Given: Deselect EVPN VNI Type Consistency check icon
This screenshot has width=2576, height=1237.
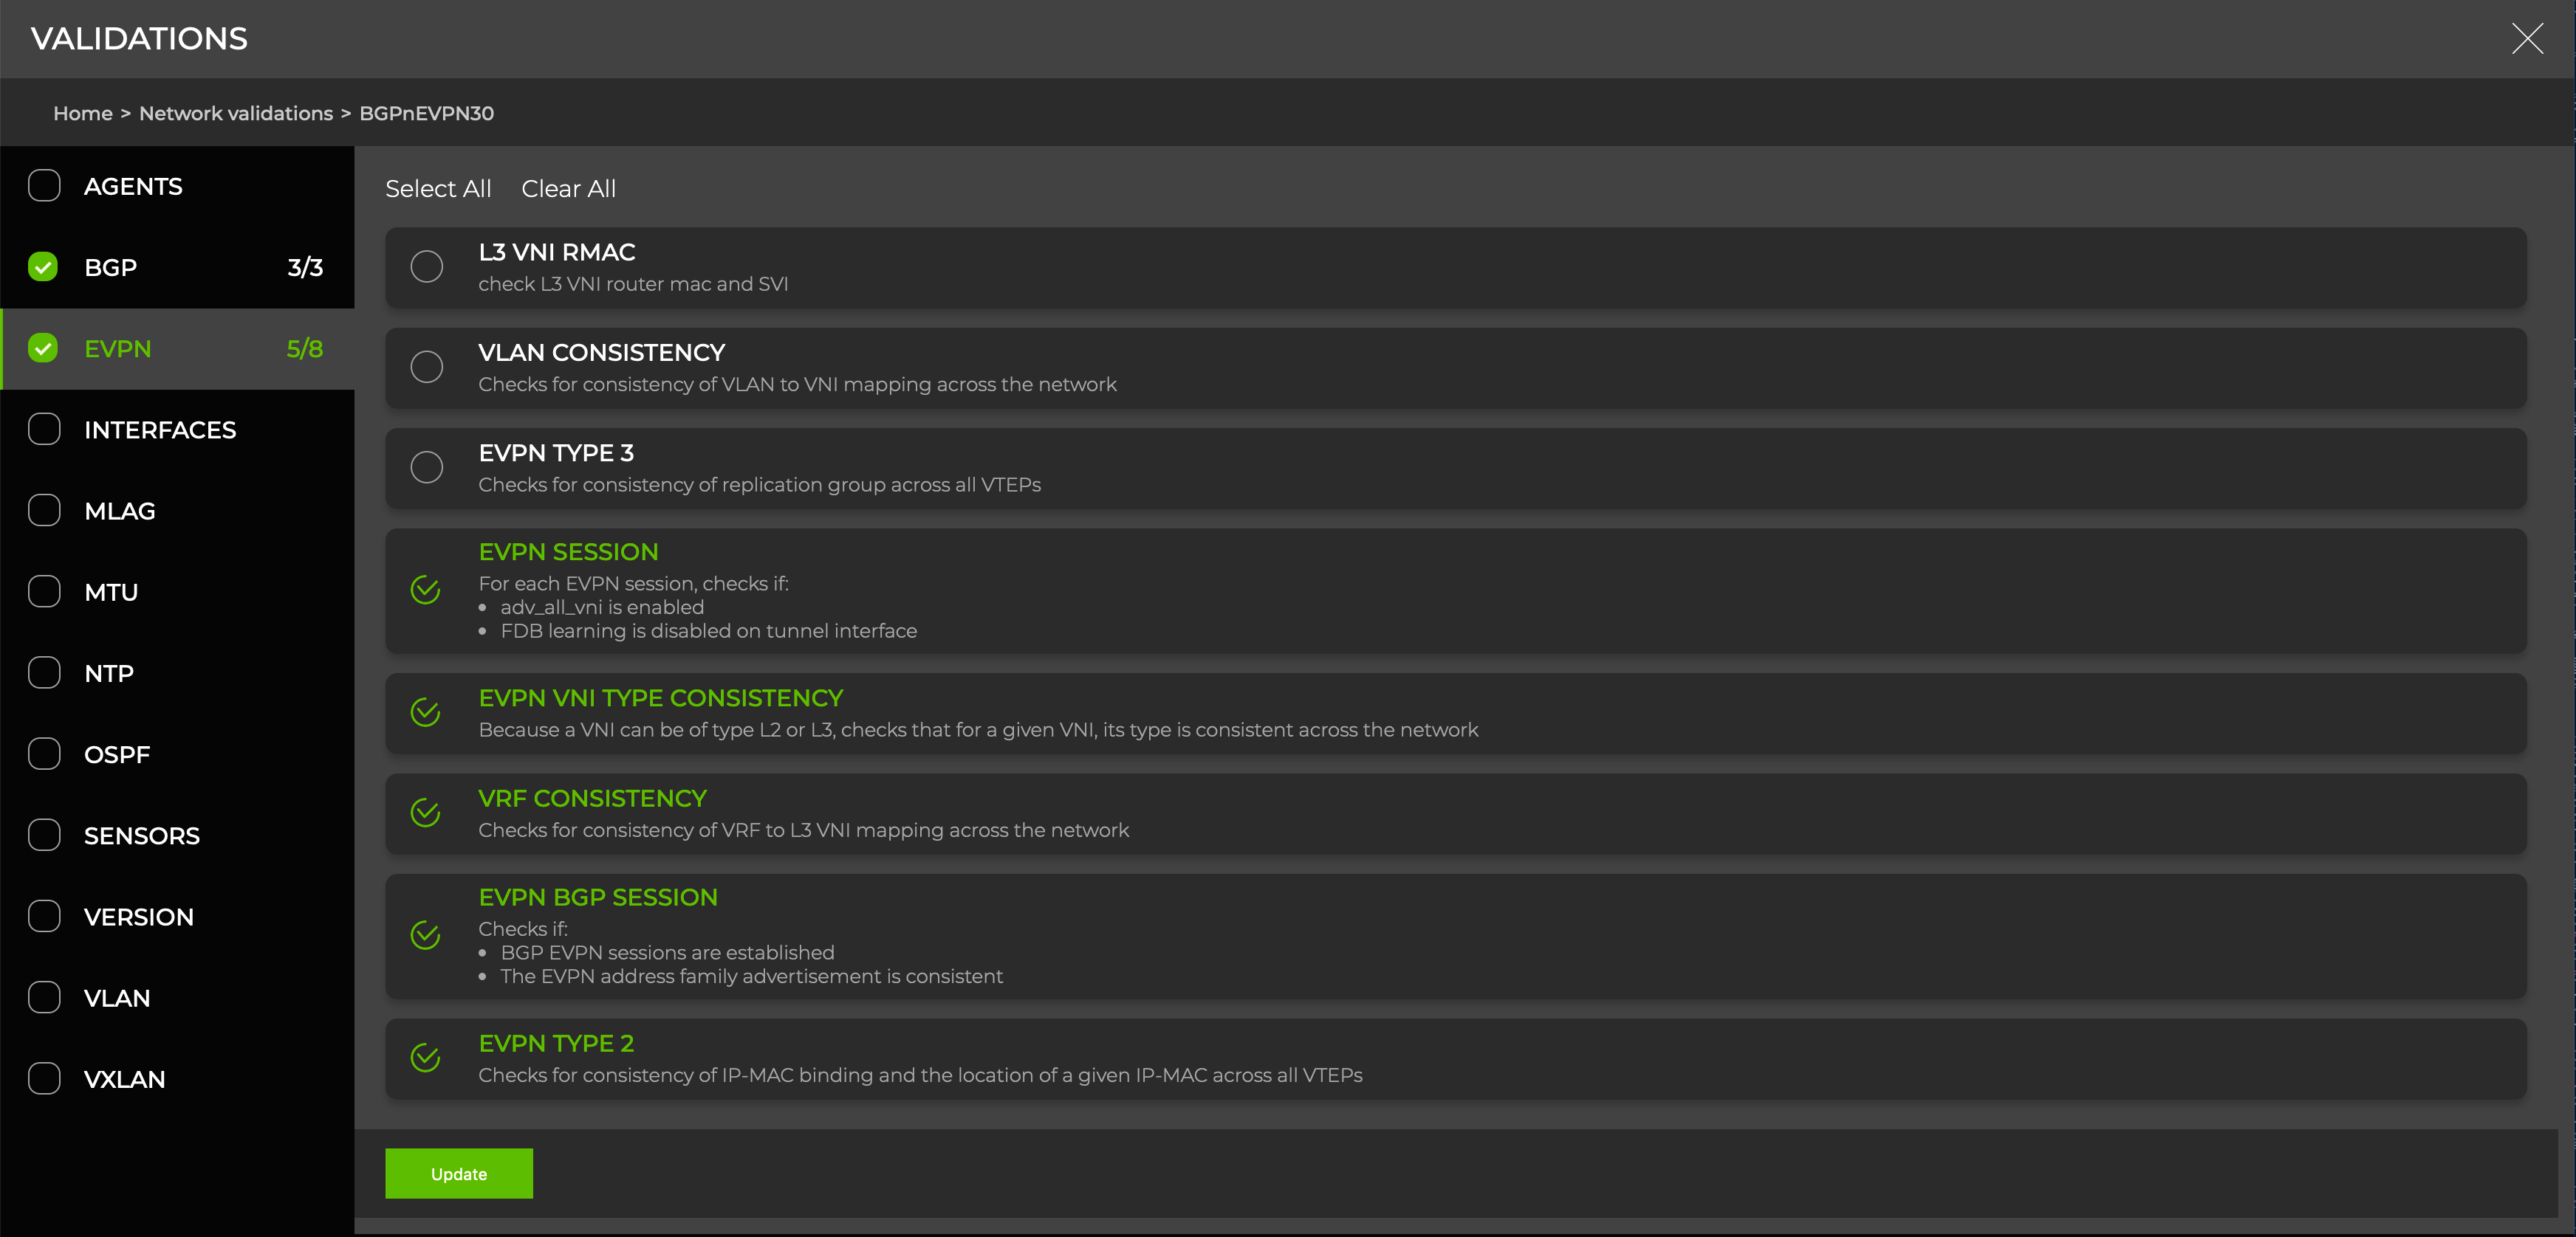Looking at the screenshot, I should pyautogui.click(x=426, y=712).
